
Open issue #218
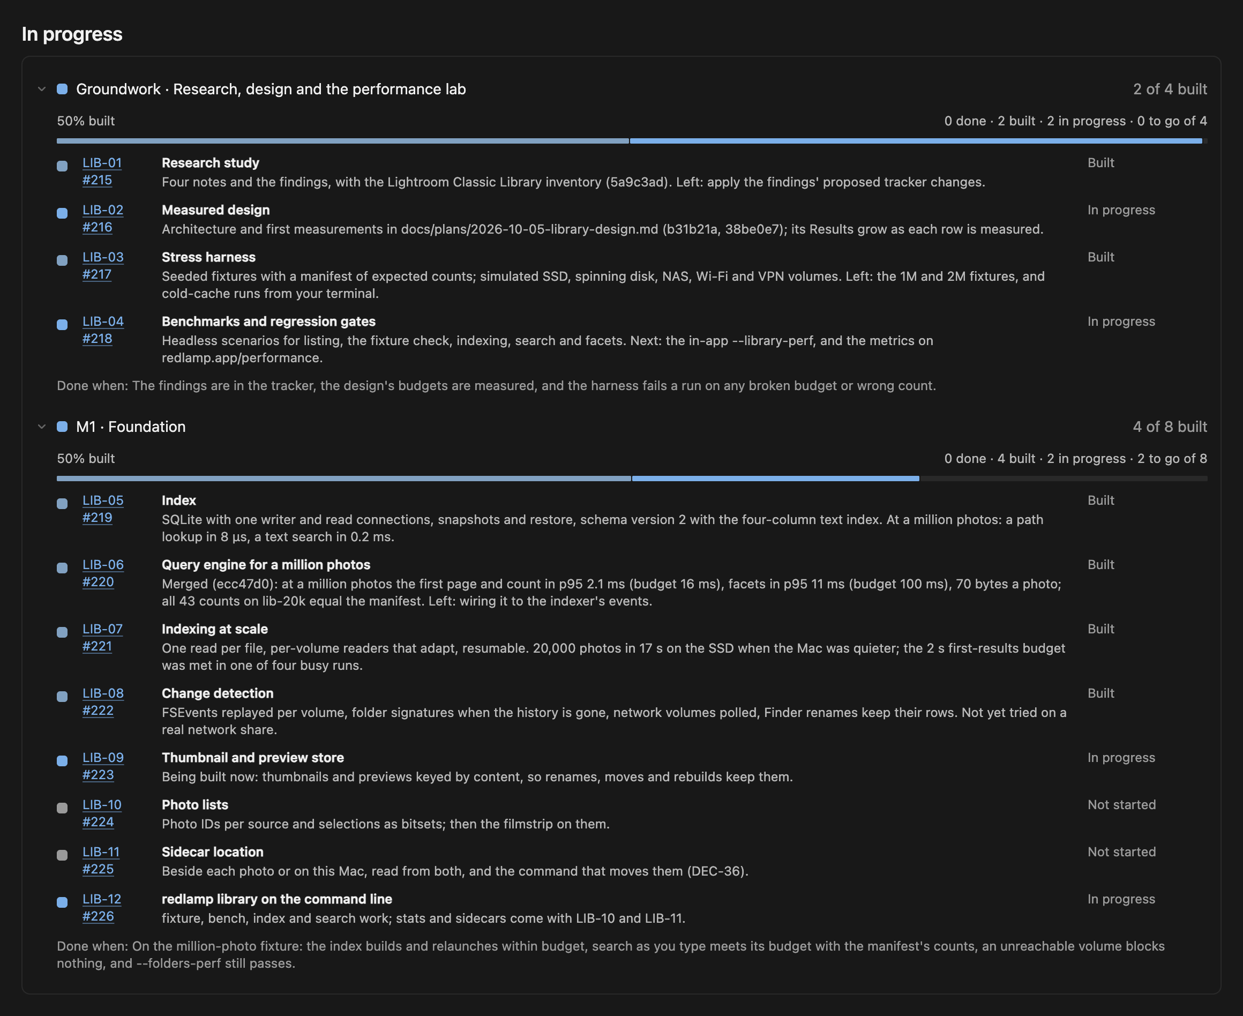click(97, 339)
